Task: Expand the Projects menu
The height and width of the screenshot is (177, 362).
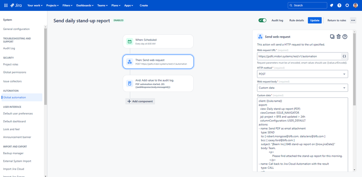Action: point(53,5)
